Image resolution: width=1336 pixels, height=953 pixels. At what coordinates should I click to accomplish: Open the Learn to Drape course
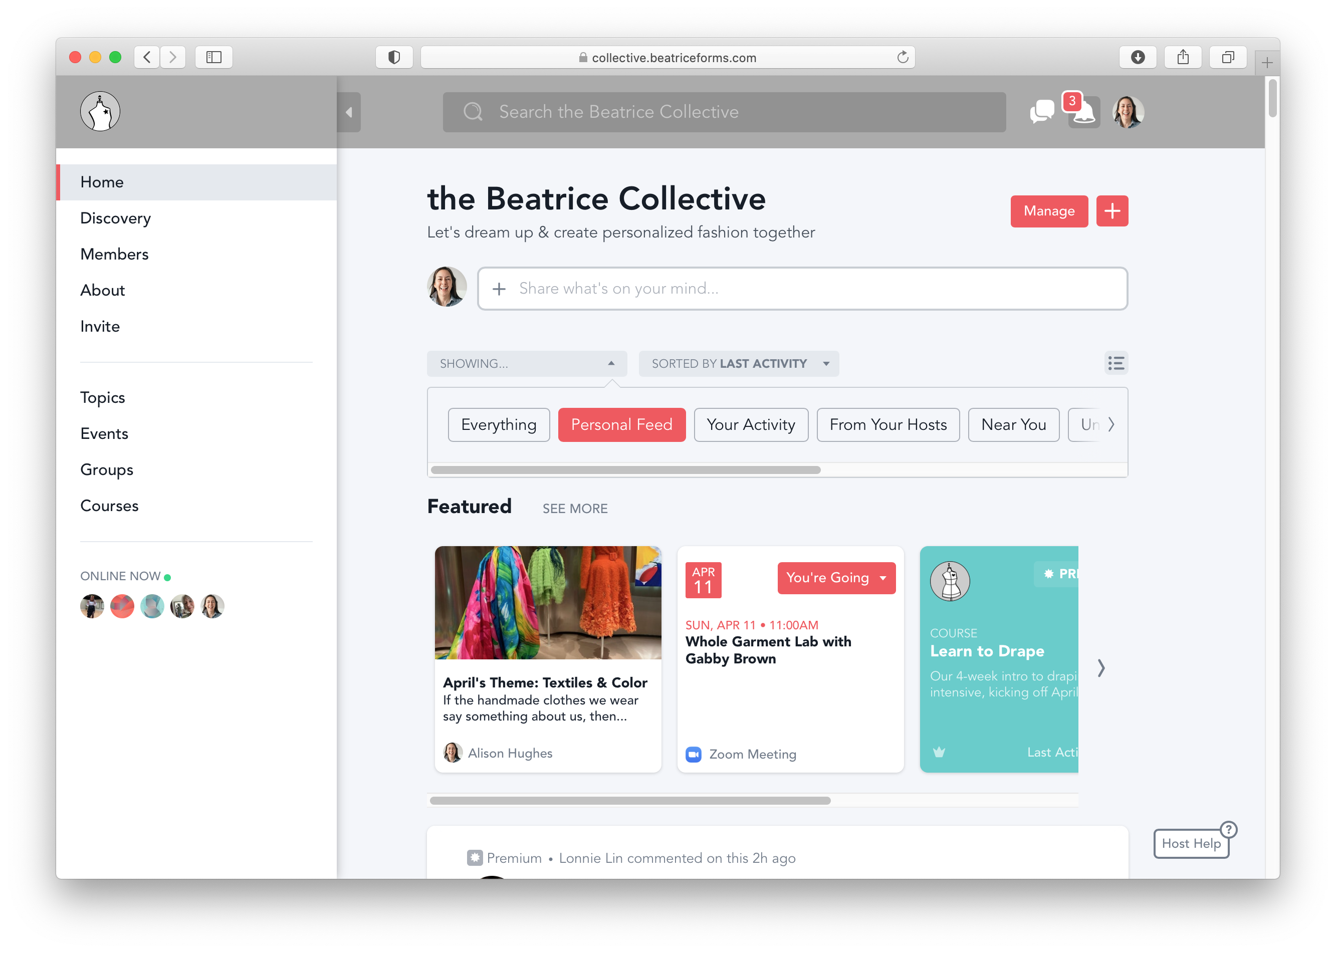[x=987, y=651]
